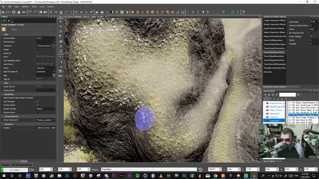Select the Rock Slate Rubble B texture layer
This screenshot has height=179, width=319.
pos(303,115)
